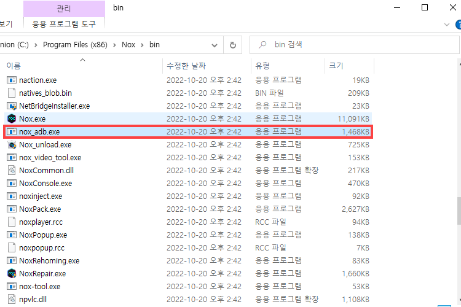Select the NoxConsole.exe file name
The image size is (461, 307).
pos(45,184)
